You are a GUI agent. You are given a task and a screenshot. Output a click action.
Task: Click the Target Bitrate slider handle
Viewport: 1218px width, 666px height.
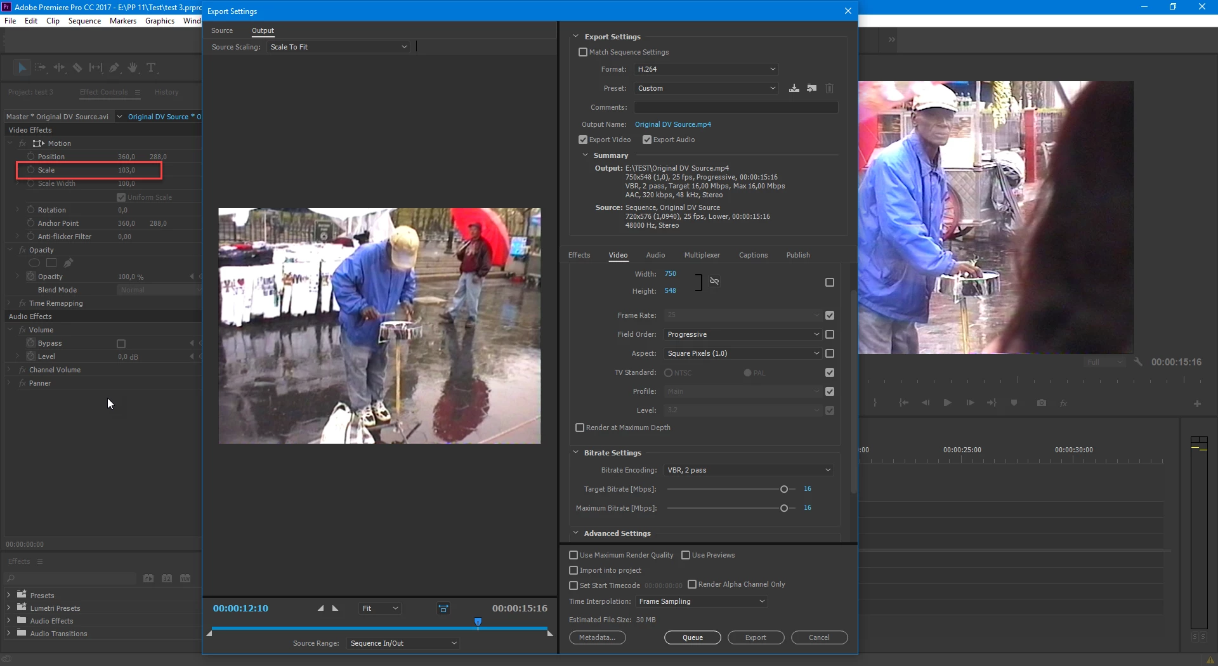pos(784,489)
